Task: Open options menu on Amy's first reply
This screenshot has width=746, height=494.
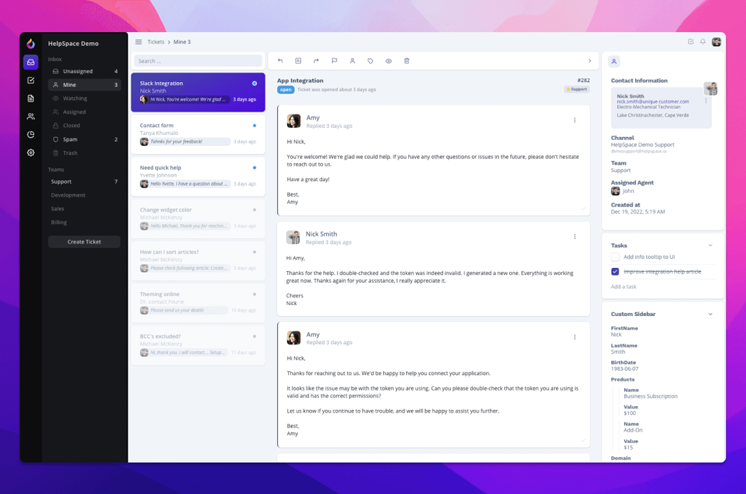Action: pos(574,121)
